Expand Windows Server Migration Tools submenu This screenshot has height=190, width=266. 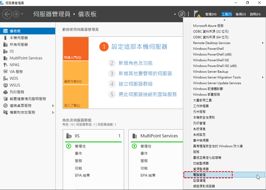[x=224, y=77]
